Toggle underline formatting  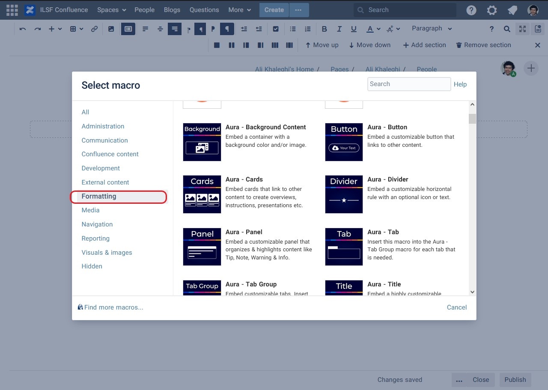354,29
